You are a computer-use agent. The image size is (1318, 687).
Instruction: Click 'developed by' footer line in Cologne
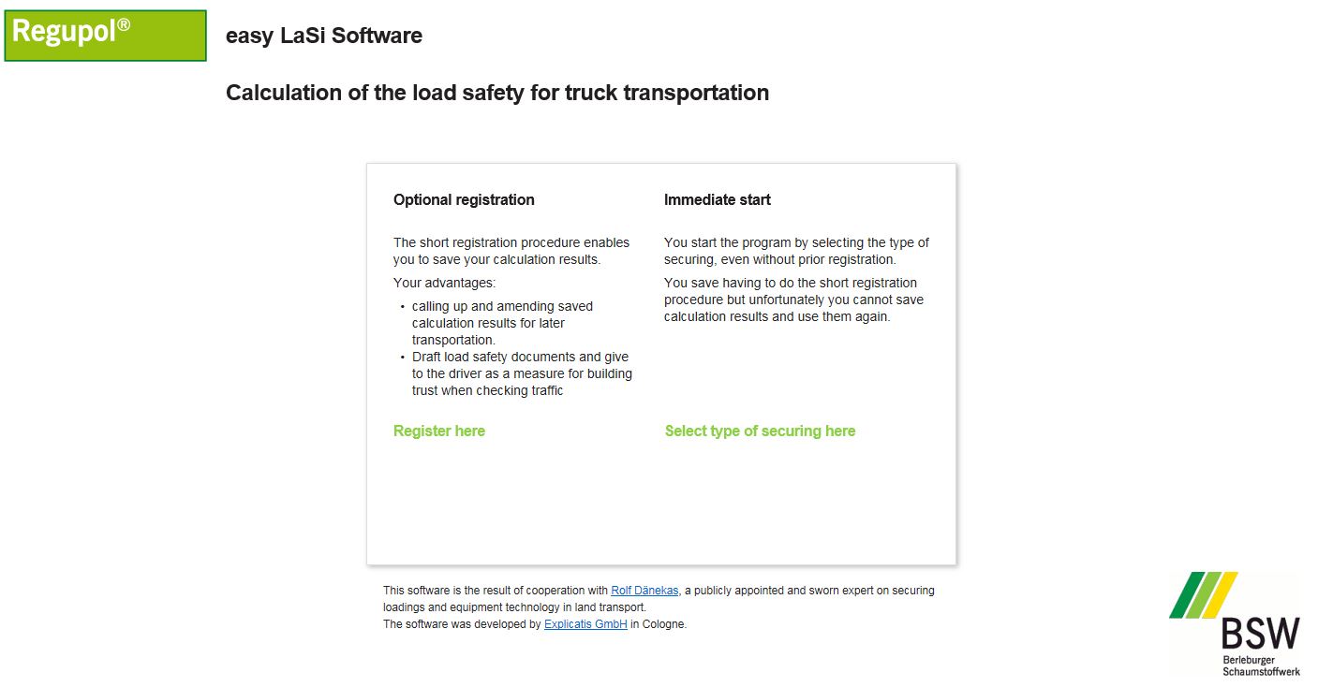click(535, 624)
